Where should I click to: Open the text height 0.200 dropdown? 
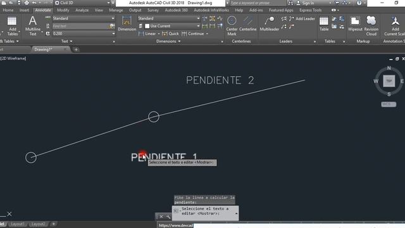(x=113, y=34)
